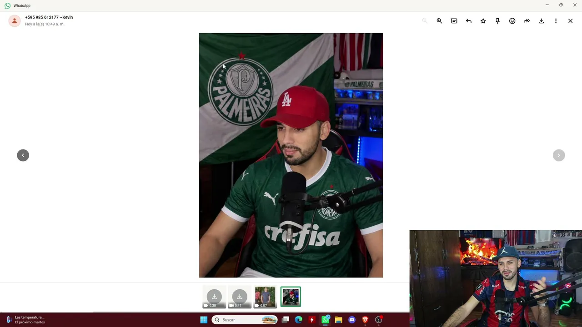This screenshot has height=327, width=582.
Task: Download the image with the download icon
Action: 541,21
